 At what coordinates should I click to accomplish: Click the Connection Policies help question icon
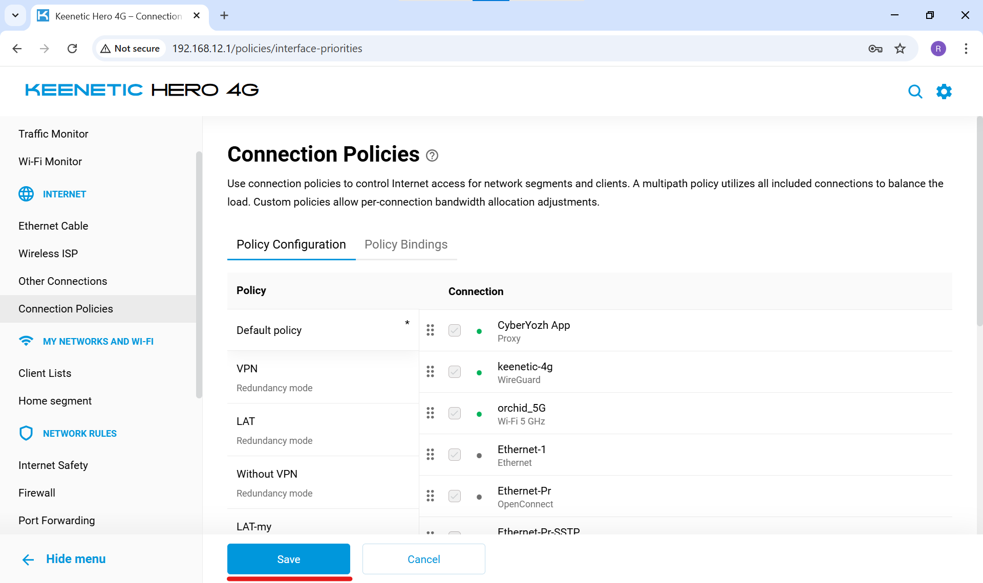pos(432,155)
